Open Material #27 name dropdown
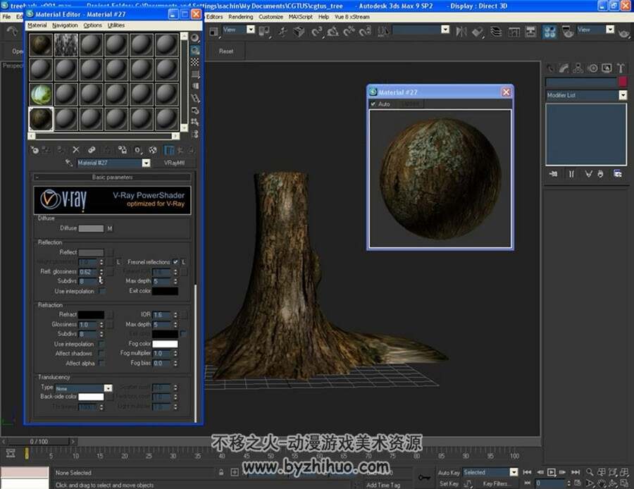Image resolution: width=634 pixels, height=489 pixels. tap(146, 163)
